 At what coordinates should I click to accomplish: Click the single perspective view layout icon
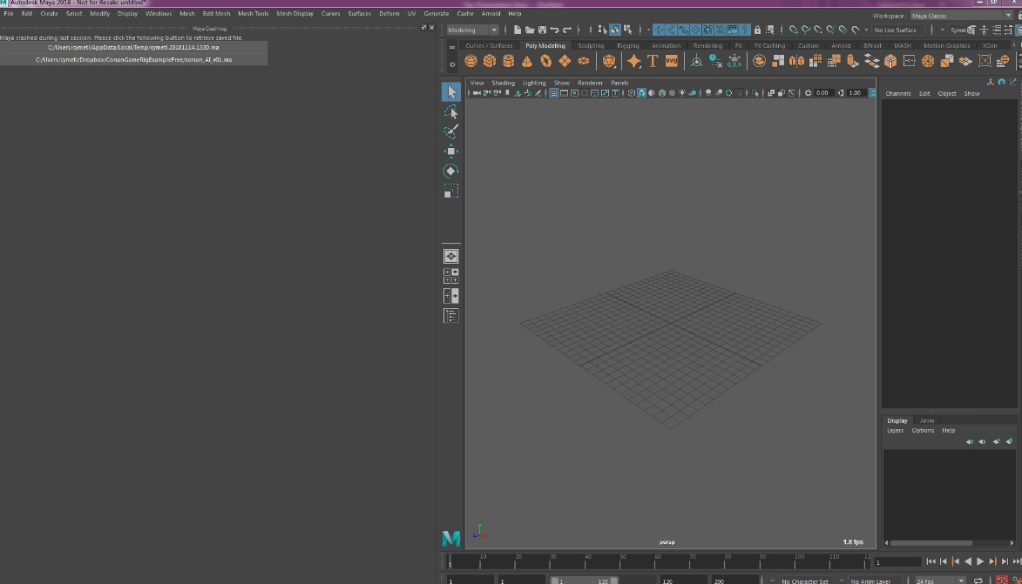451,257
